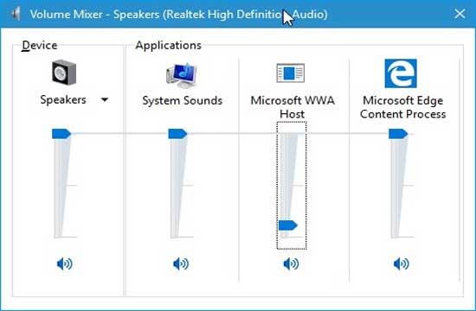The width and height of the screenshot is (476, 311).
Task: Click the "Device" group heading
Action: [40, 46]
